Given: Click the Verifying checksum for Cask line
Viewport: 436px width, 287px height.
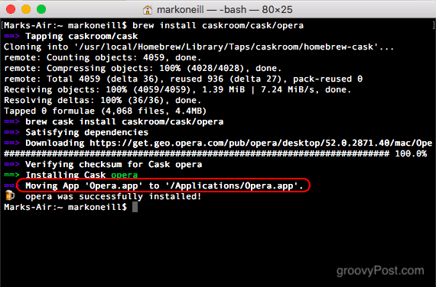Looking at the screenshot, I should click(x=113, y=164).
